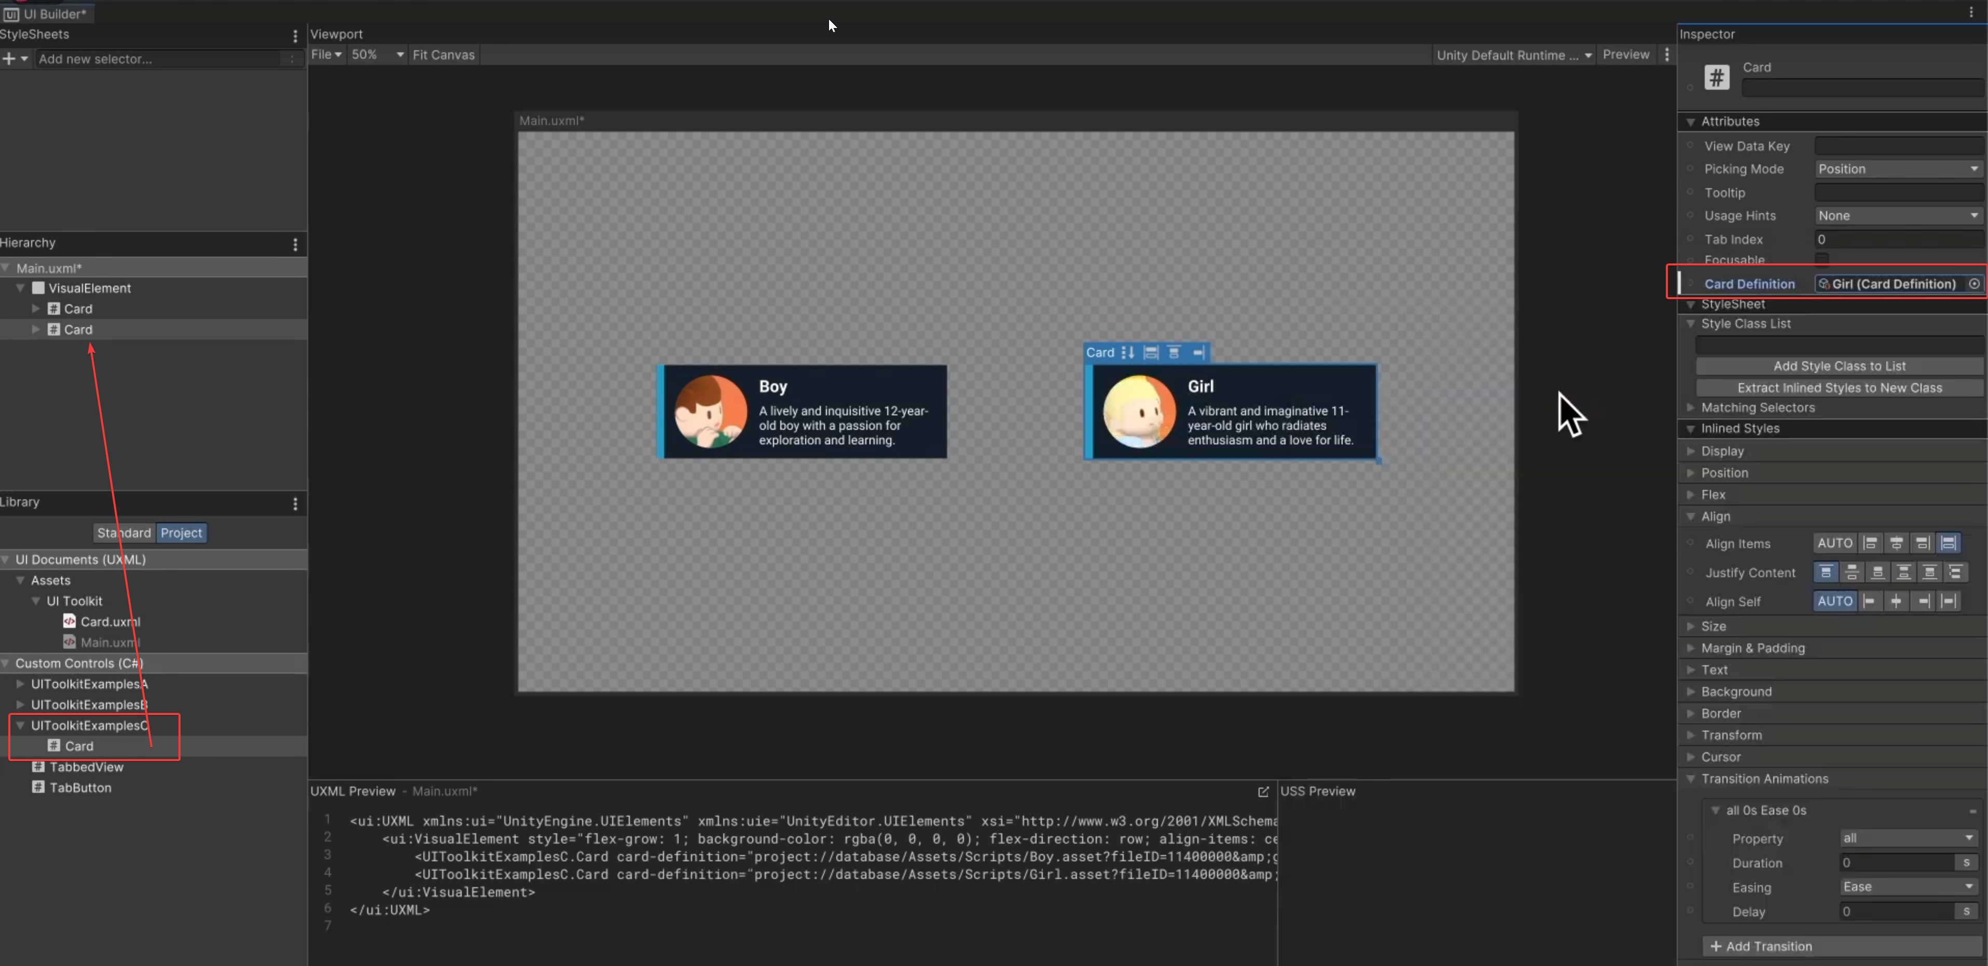Open Hierarchy panel options menu
Screen dimensions: 1988x966
(295, 245)
